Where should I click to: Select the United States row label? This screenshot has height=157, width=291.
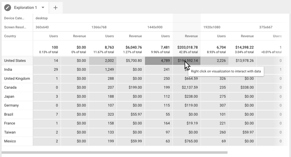[15, 61]
